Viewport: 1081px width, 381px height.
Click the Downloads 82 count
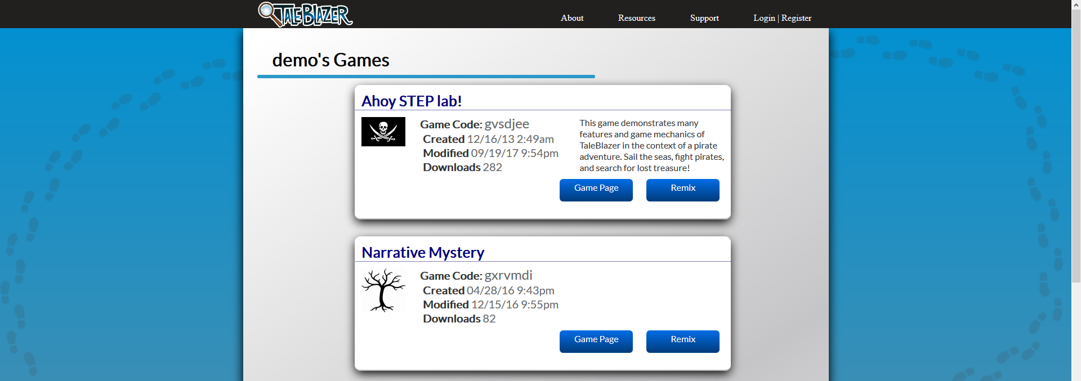[459, 319]
